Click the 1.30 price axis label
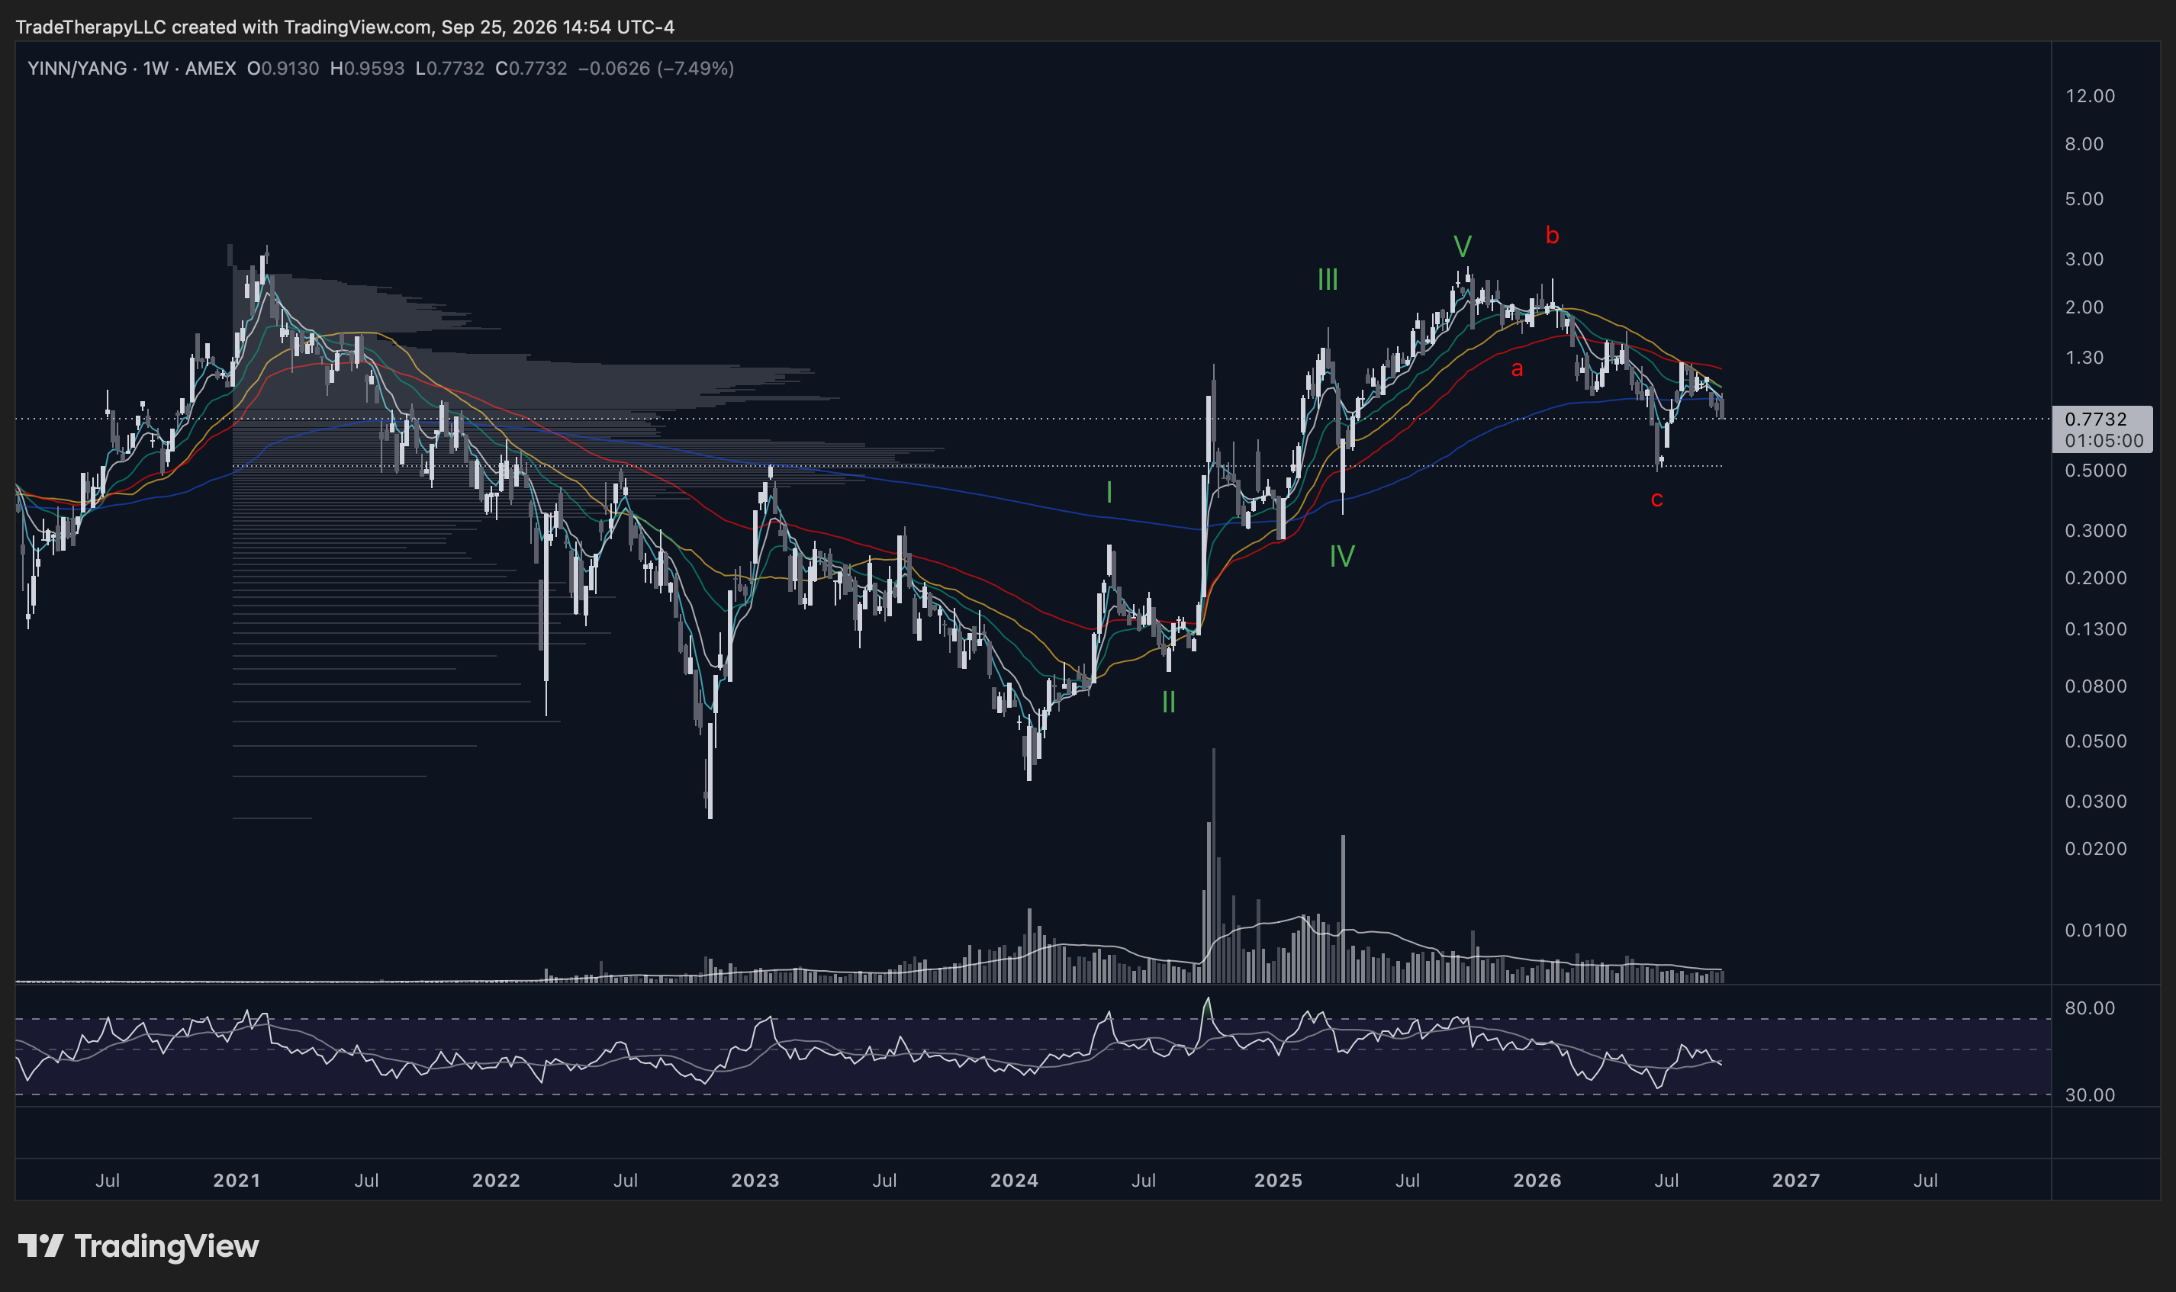2176x1292 pixels. 2084,357
